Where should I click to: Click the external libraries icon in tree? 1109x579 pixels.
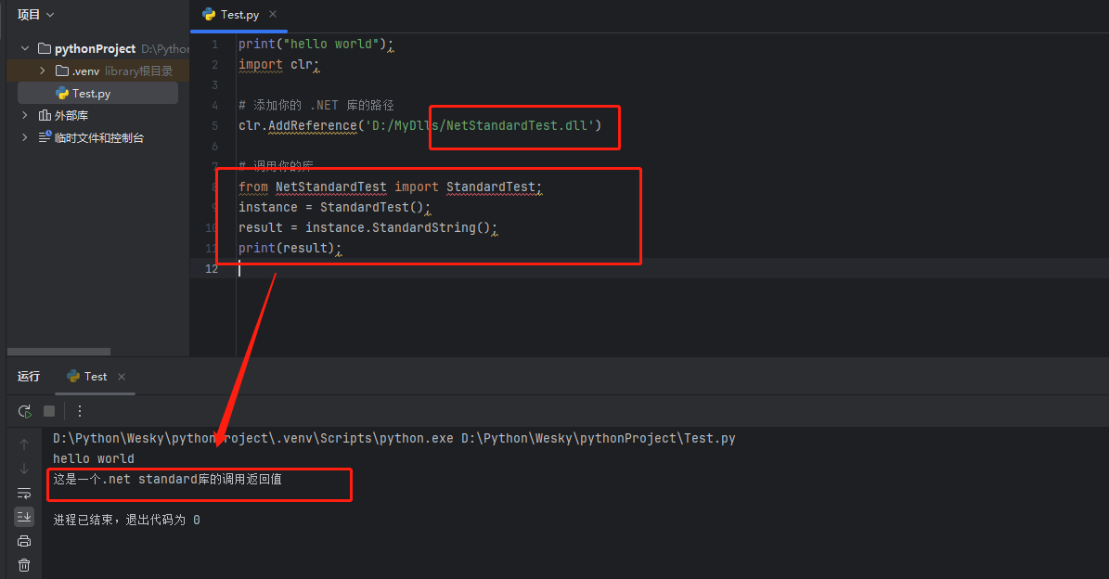pyautogui.click(x=45, y=116)
